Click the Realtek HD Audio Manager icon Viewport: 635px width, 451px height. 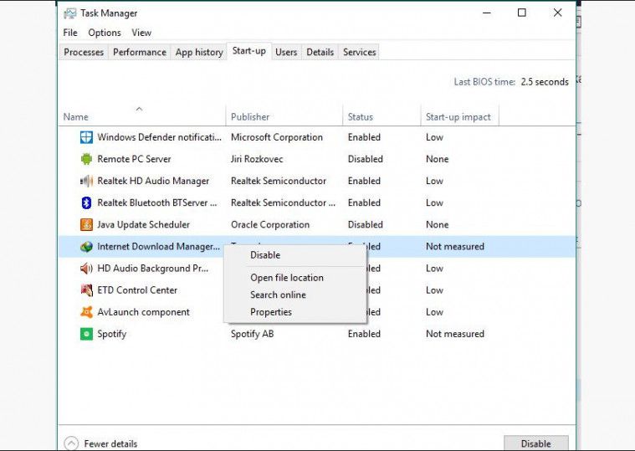[86, 181]
